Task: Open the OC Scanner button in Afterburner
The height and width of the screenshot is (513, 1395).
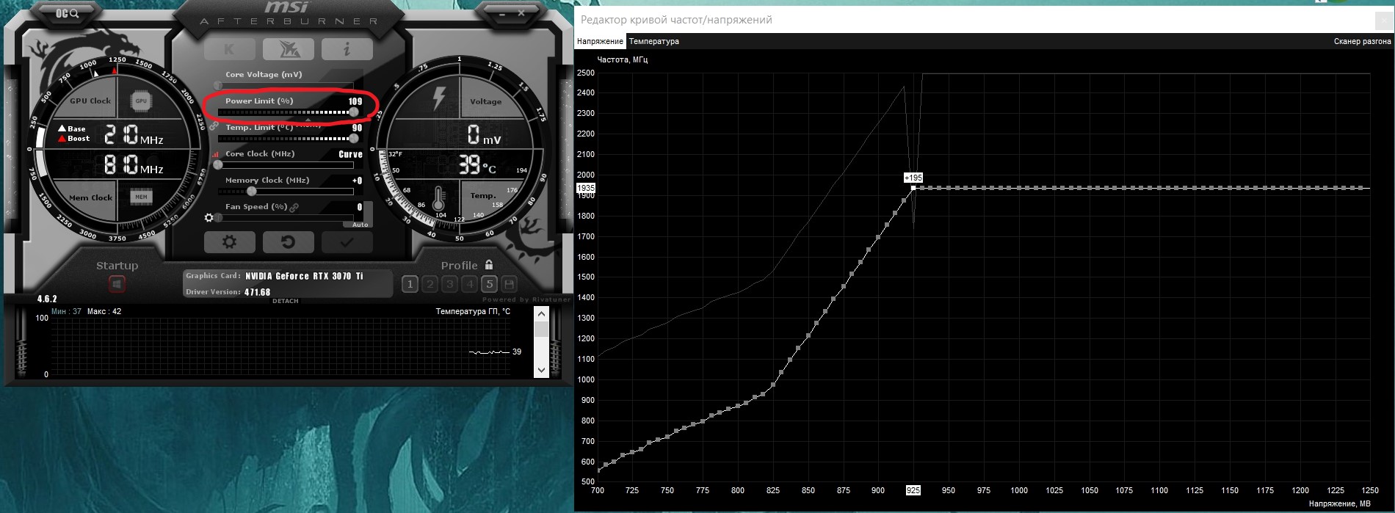Action: [x=67, y=13]
